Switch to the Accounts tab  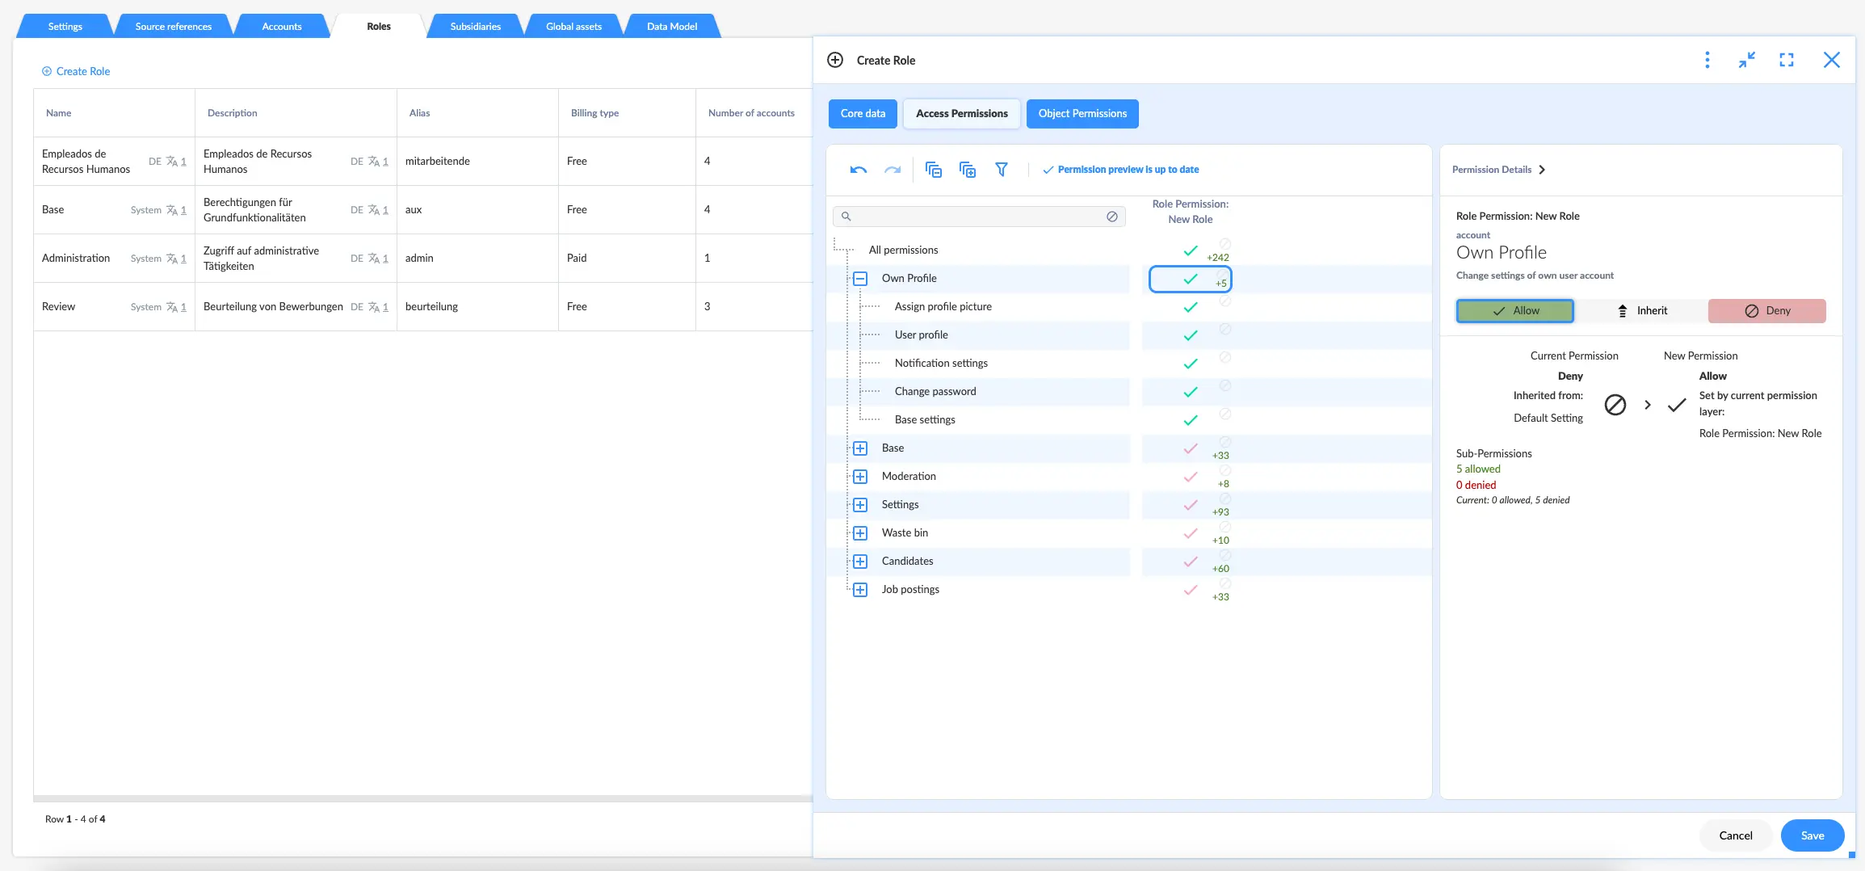tap(281, 27)
